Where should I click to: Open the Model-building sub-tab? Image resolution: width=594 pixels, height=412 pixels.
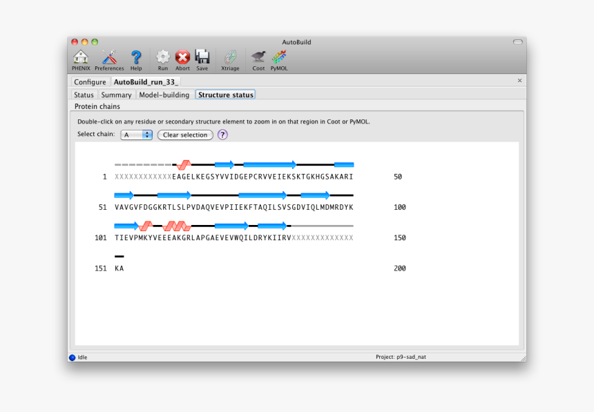pos(164,95)
